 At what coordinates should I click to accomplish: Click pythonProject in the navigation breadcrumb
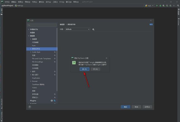pos(7,6)
